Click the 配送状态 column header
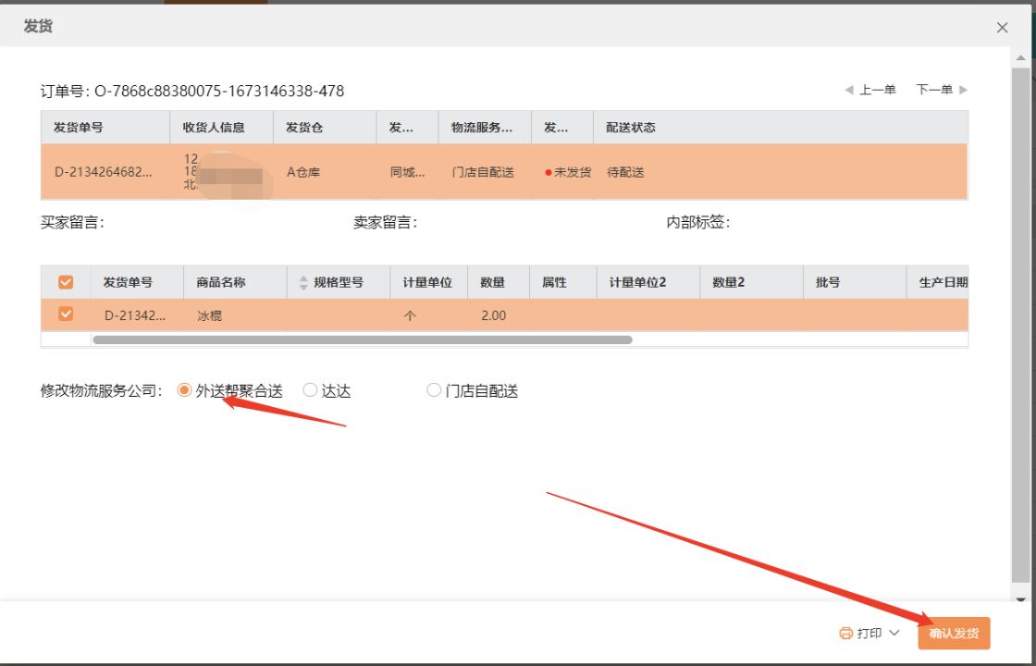The height and width of the screenshot is (666, 1036). (631, 128)
